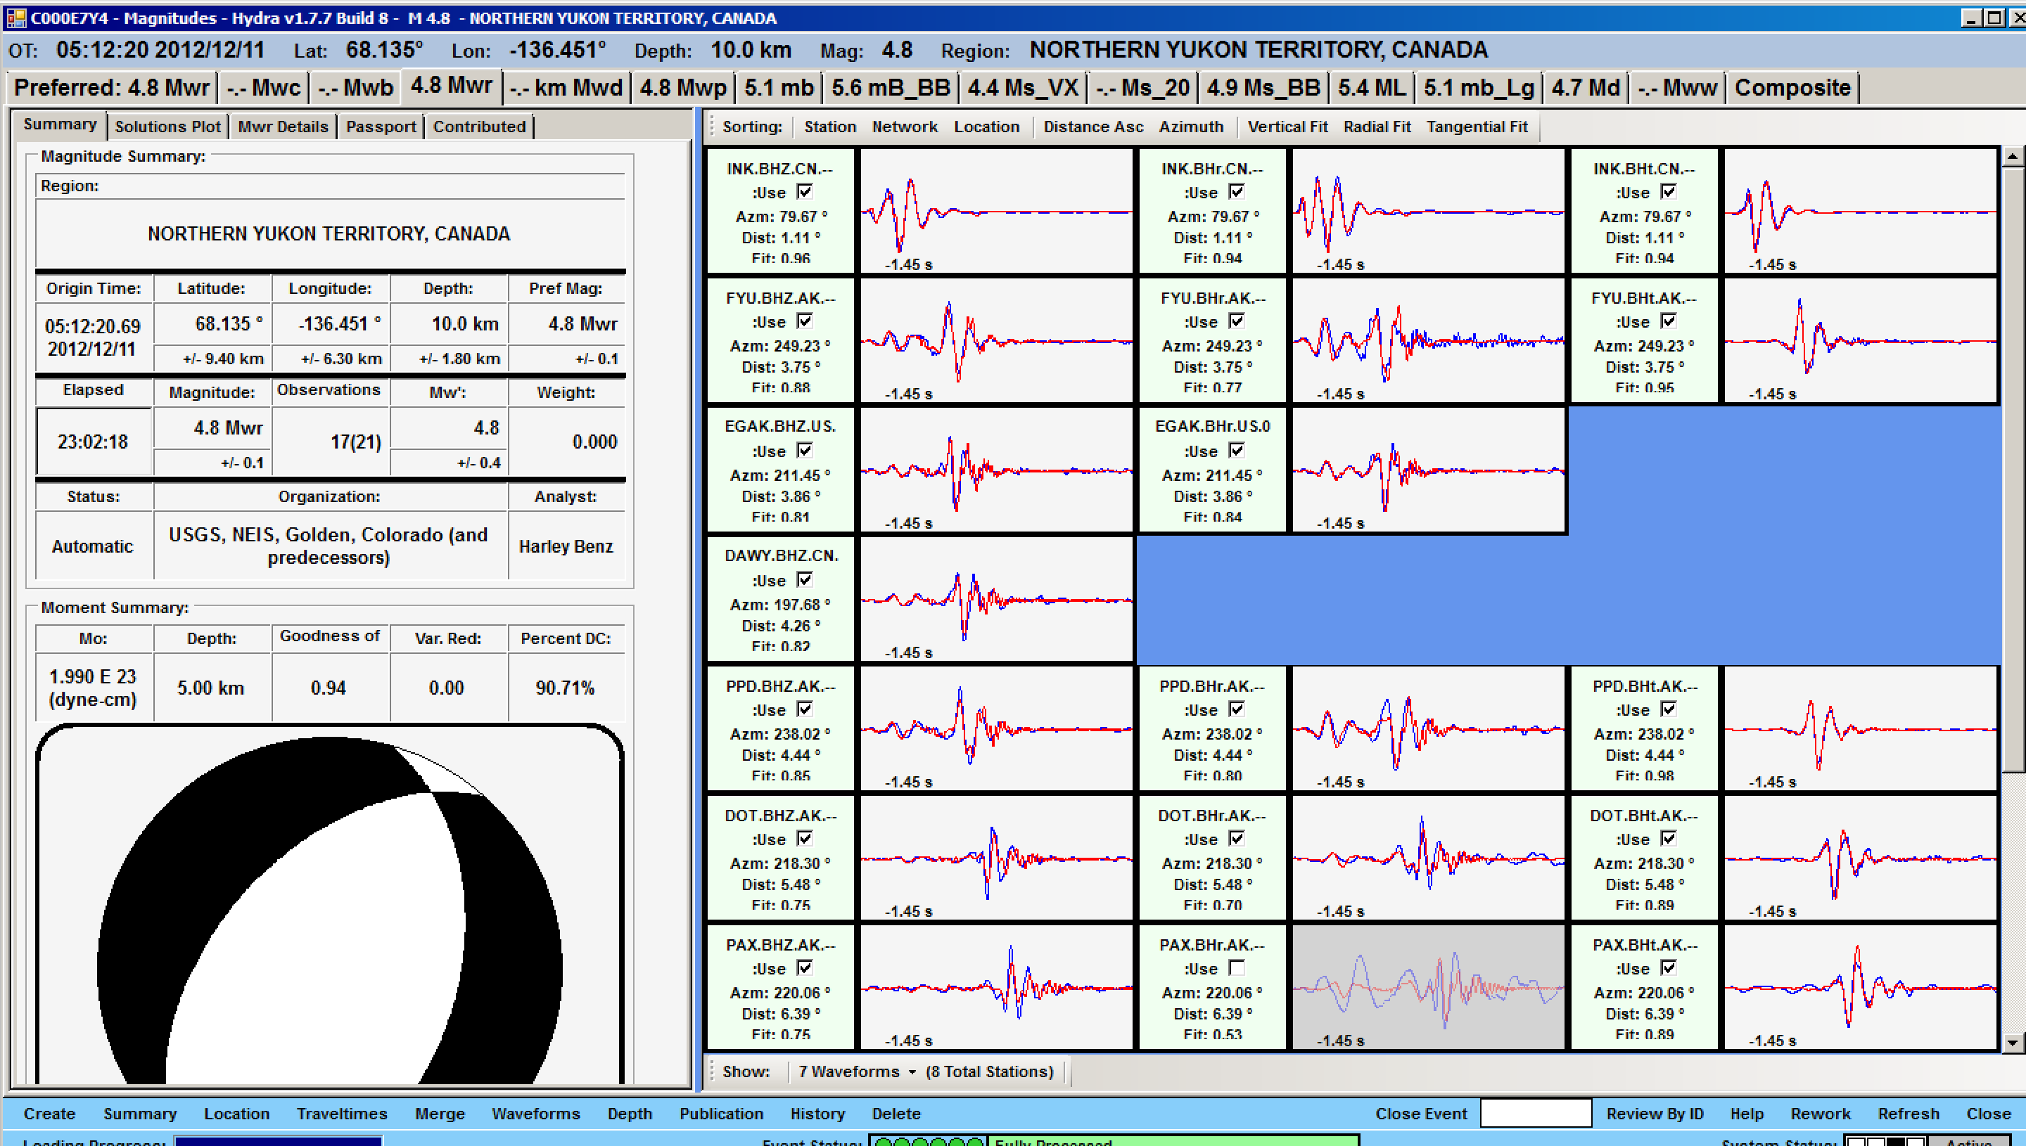Select the 4.4 Ms_VX magnitude tab
Image resolution: width=2026 pixels, height=1146 pixels.
click(1023, 87)
